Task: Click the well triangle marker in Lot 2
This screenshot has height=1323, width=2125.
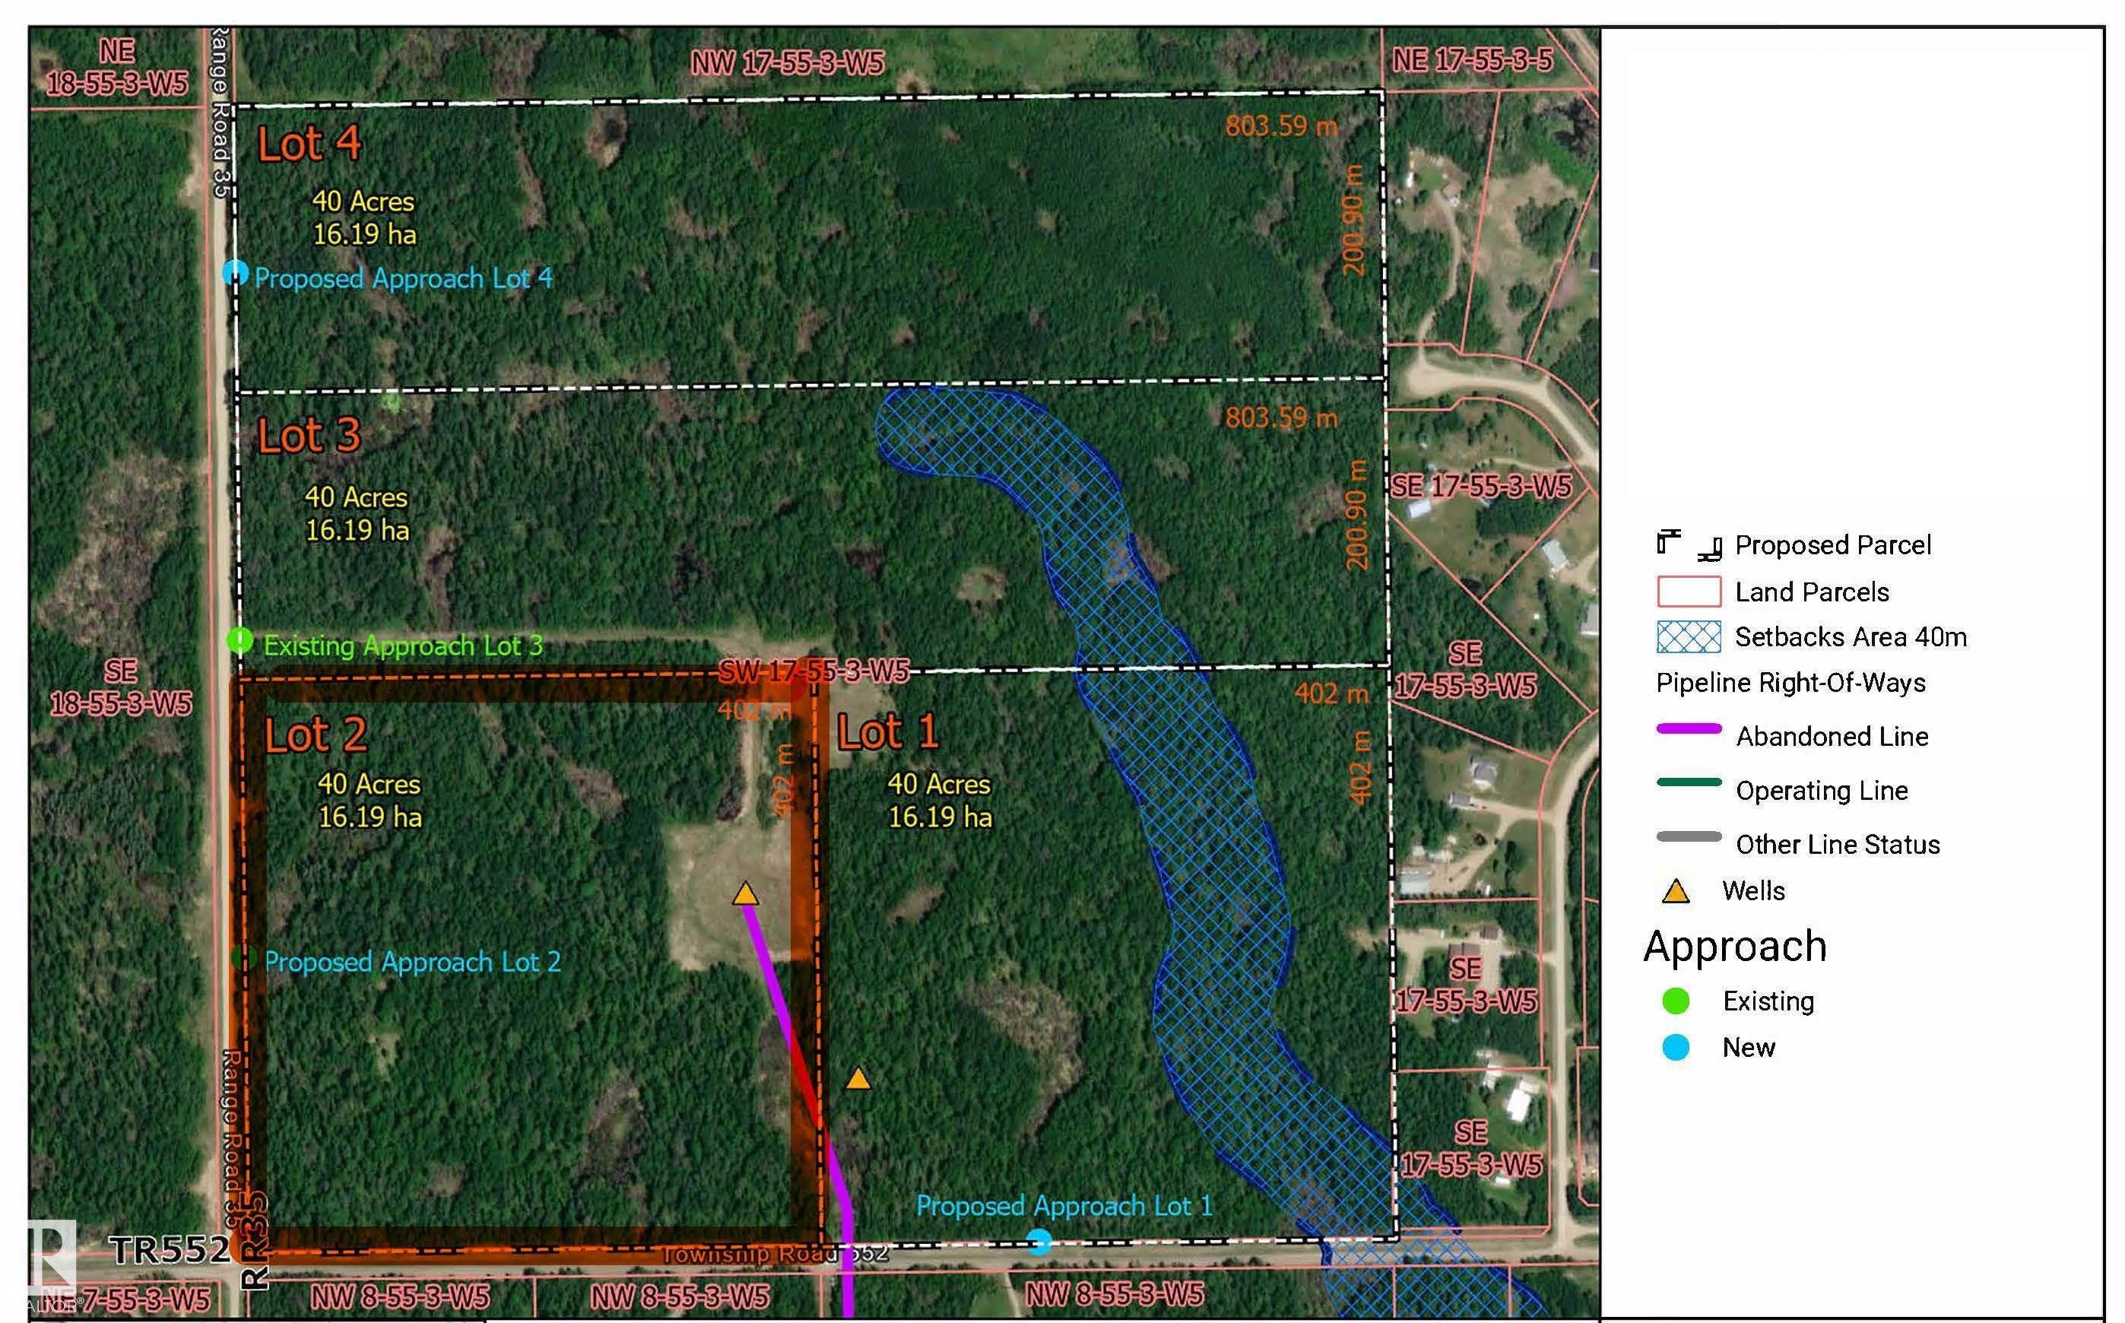Action: (x=745, y=894)
